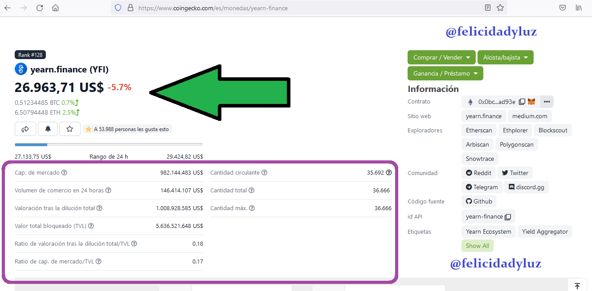
Task: Open the browser home page
Action: pyautogui.click(x=55, y=8)
